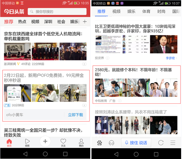
Task: Open the wifi status icon on left phone
Action: 64,3
